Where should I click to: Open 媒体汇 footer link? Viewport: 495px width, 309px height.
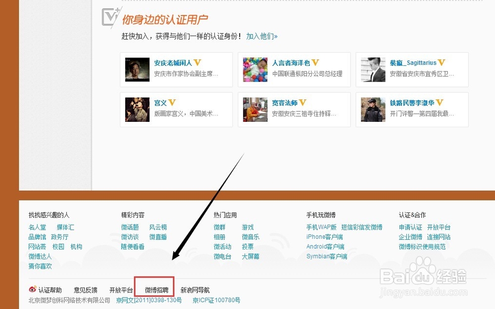tap(65, 227)
